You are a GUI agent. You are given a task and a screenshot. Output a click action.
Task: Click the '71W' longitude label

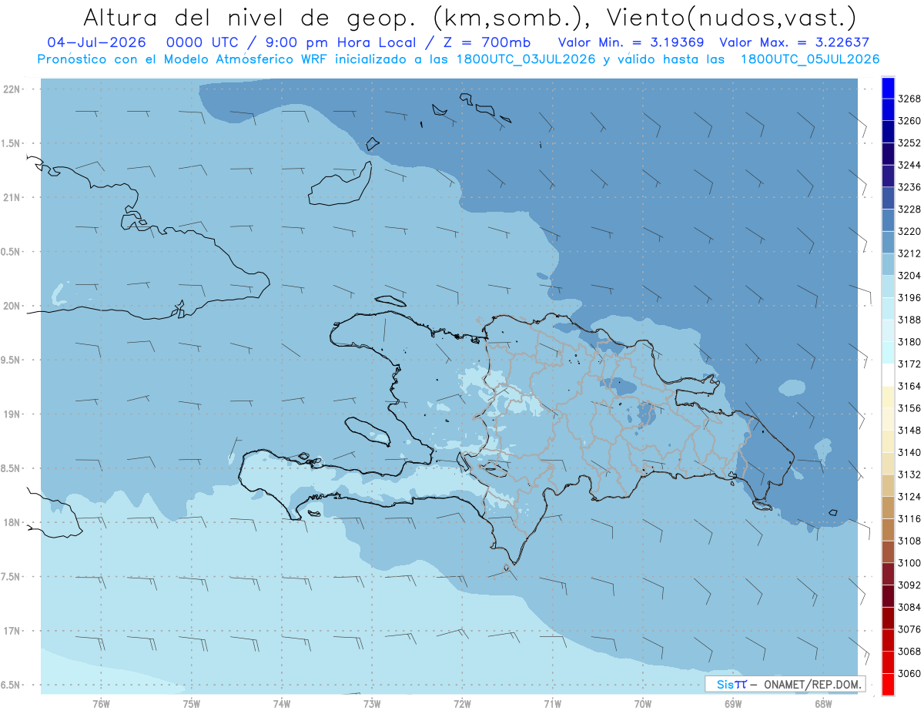[x=552, y=703]
